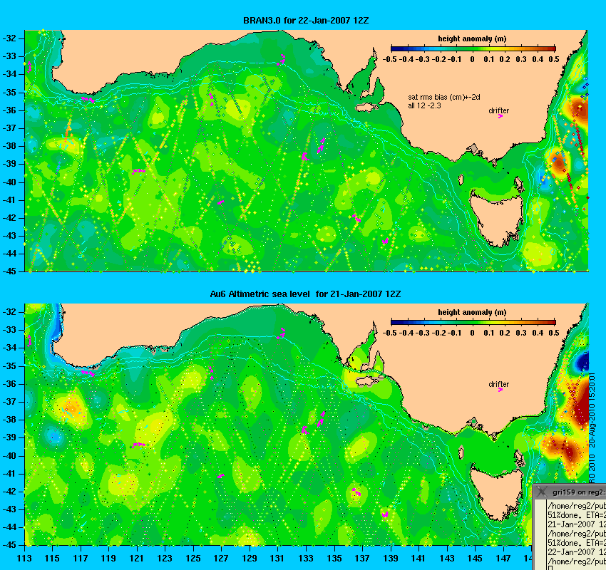This screenshot has width=606, height=570.
Task: Click the 'BRAN3.0 for 22-Jan-2007 12Z' plot title
Action: pyautogui.click(x=306, y=21)
